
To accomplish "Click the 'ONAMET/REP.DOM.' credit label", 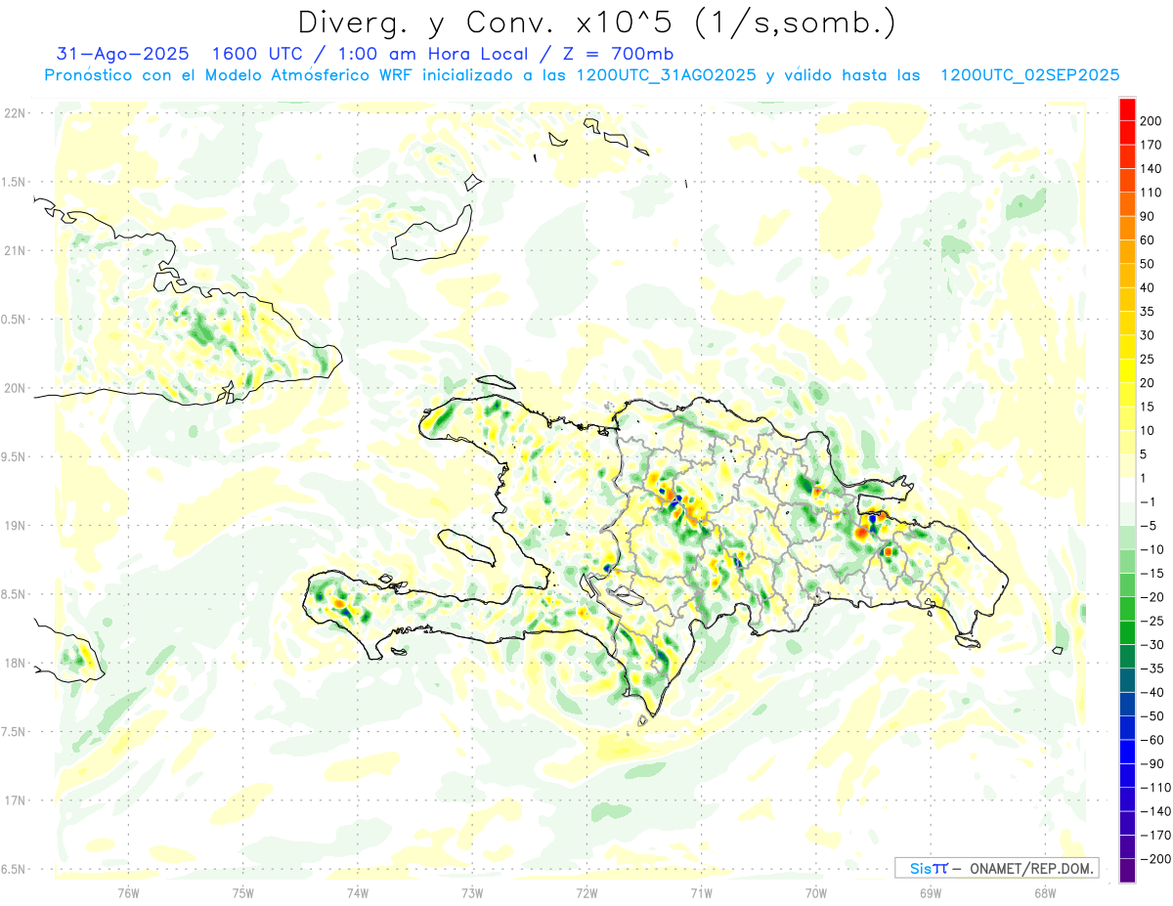I will (x=1032, y=868).
